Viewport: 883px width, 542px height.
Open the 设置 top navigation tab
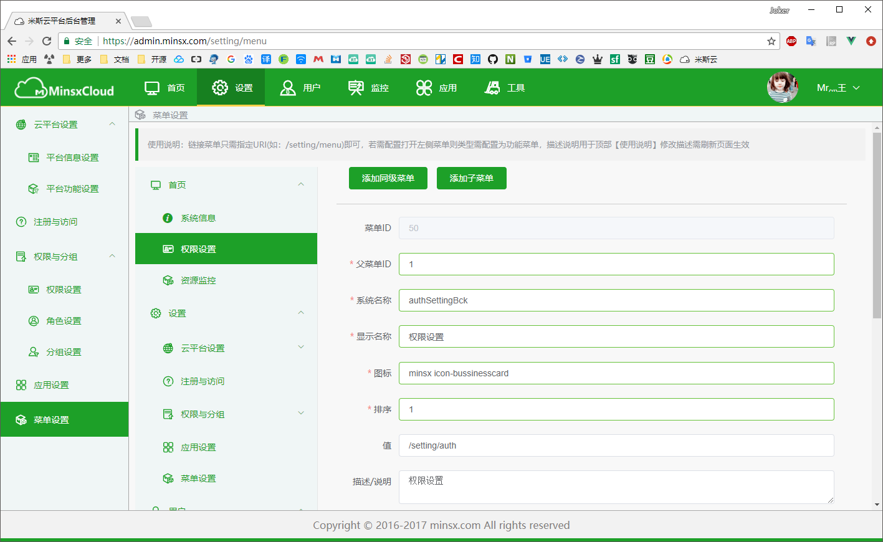pyautogui.click(x=231, y=88)
